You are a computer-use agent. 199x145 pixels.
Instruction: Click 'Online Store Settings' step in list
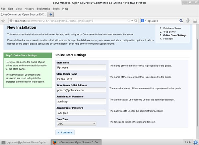175,35
